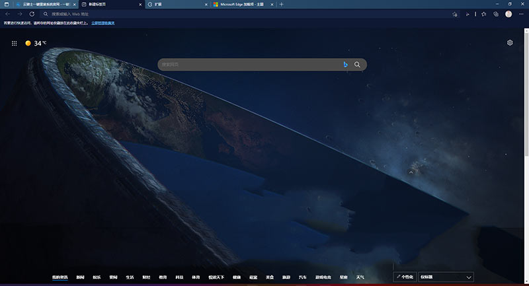Close the Microsoft Edge 加载项 tab
The height and width of the screenshot is (286, 529).
coord(272,5)
